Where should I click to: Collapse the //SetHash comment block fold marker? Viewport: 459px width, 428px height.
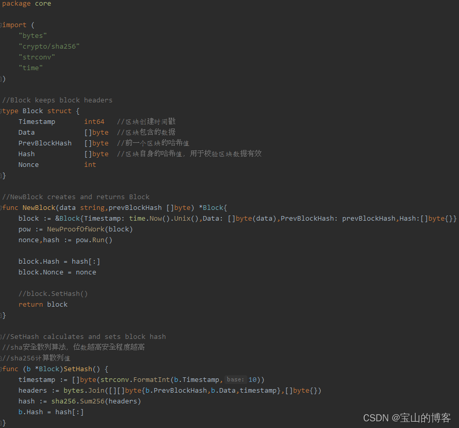pos(1,336)
